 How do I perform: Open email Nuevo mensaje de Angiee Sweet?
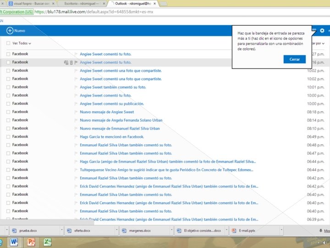[x=107, y=112]
